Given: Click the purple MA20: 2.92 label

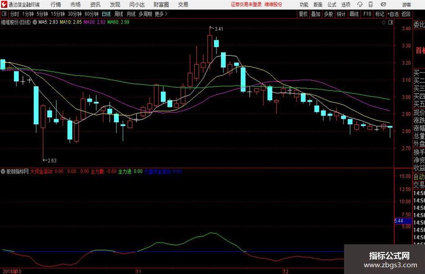Looking at the screenshot, I should coord(94,22).
